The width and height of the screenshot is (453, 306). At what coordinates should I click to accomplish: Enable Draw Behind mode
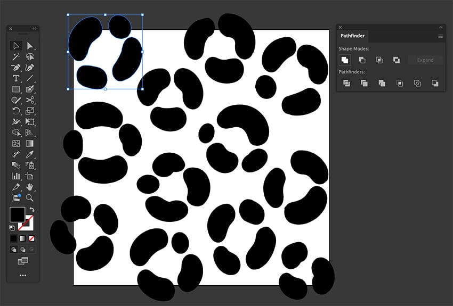click(23, 250)
